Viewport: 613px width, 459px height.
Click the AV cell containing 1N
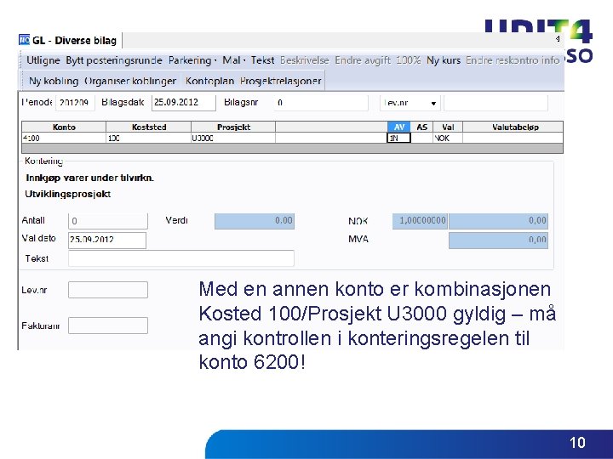click(398, 139)
